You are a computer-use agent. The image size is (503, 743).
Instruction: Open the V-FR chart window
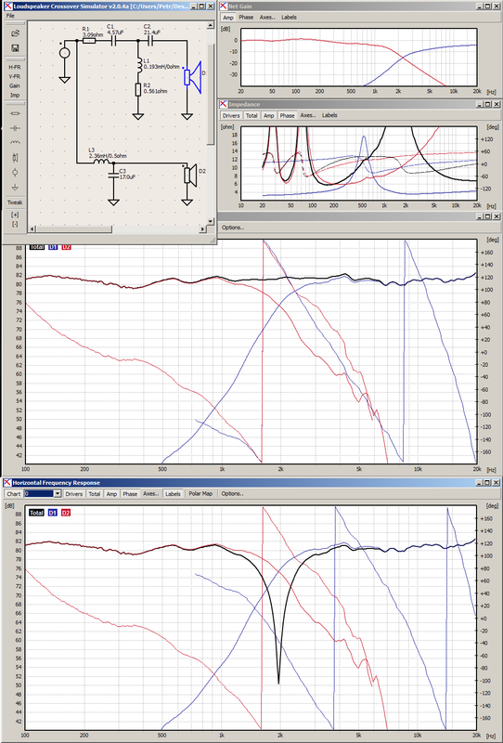(15, 76)
